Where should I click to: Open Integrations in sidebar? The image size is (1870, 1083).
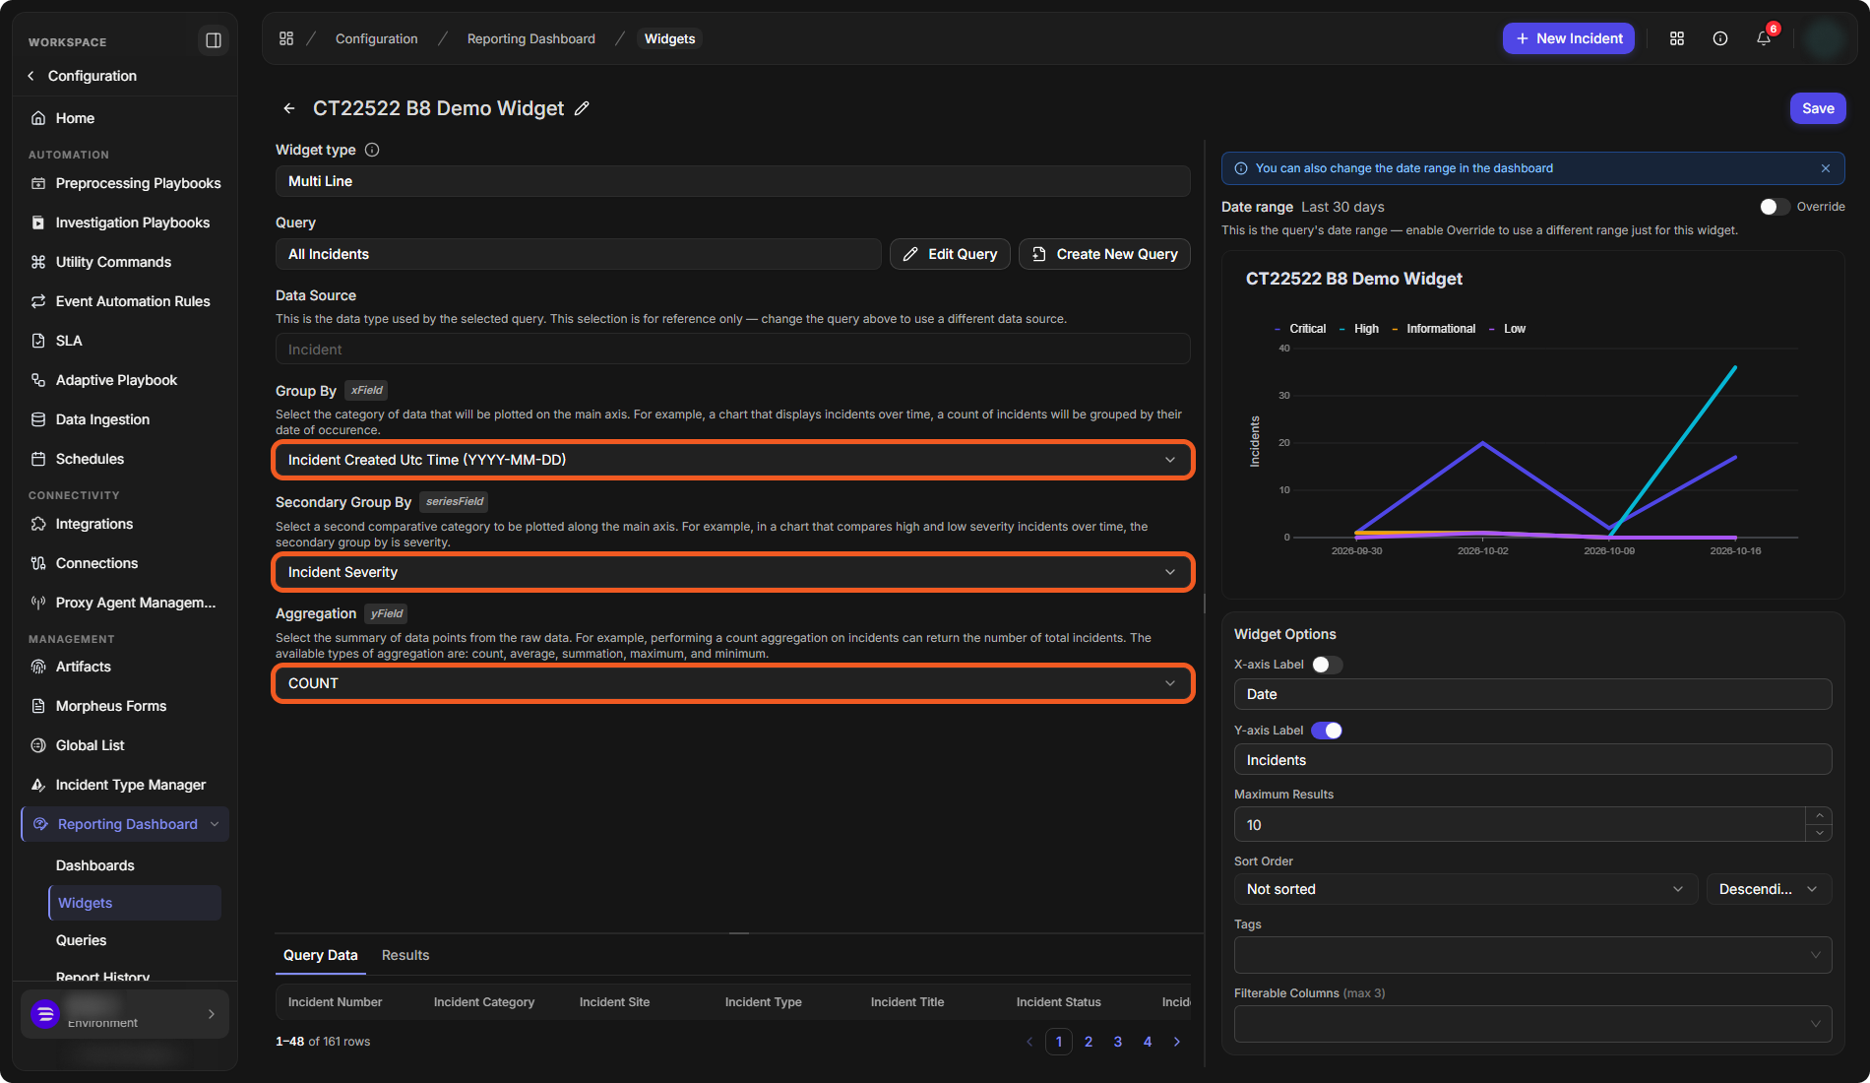pyautogui.click(x=126, y=524)
